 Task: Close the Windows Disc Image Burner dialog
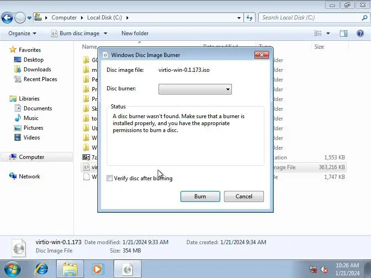(262, 55)
